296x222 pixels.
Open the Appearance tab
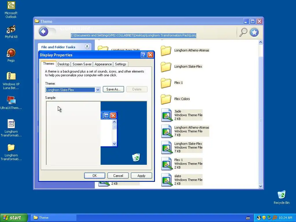tap(103, 64)
